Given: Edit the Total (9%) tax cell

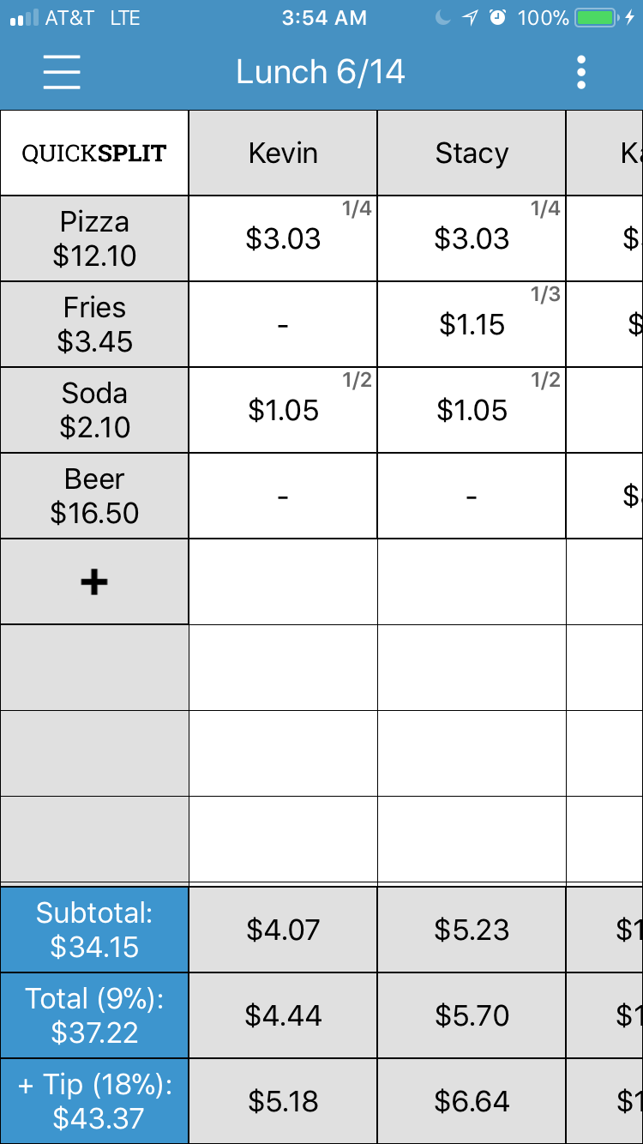Looking at the screenshot, I should tap(94, 1015).
